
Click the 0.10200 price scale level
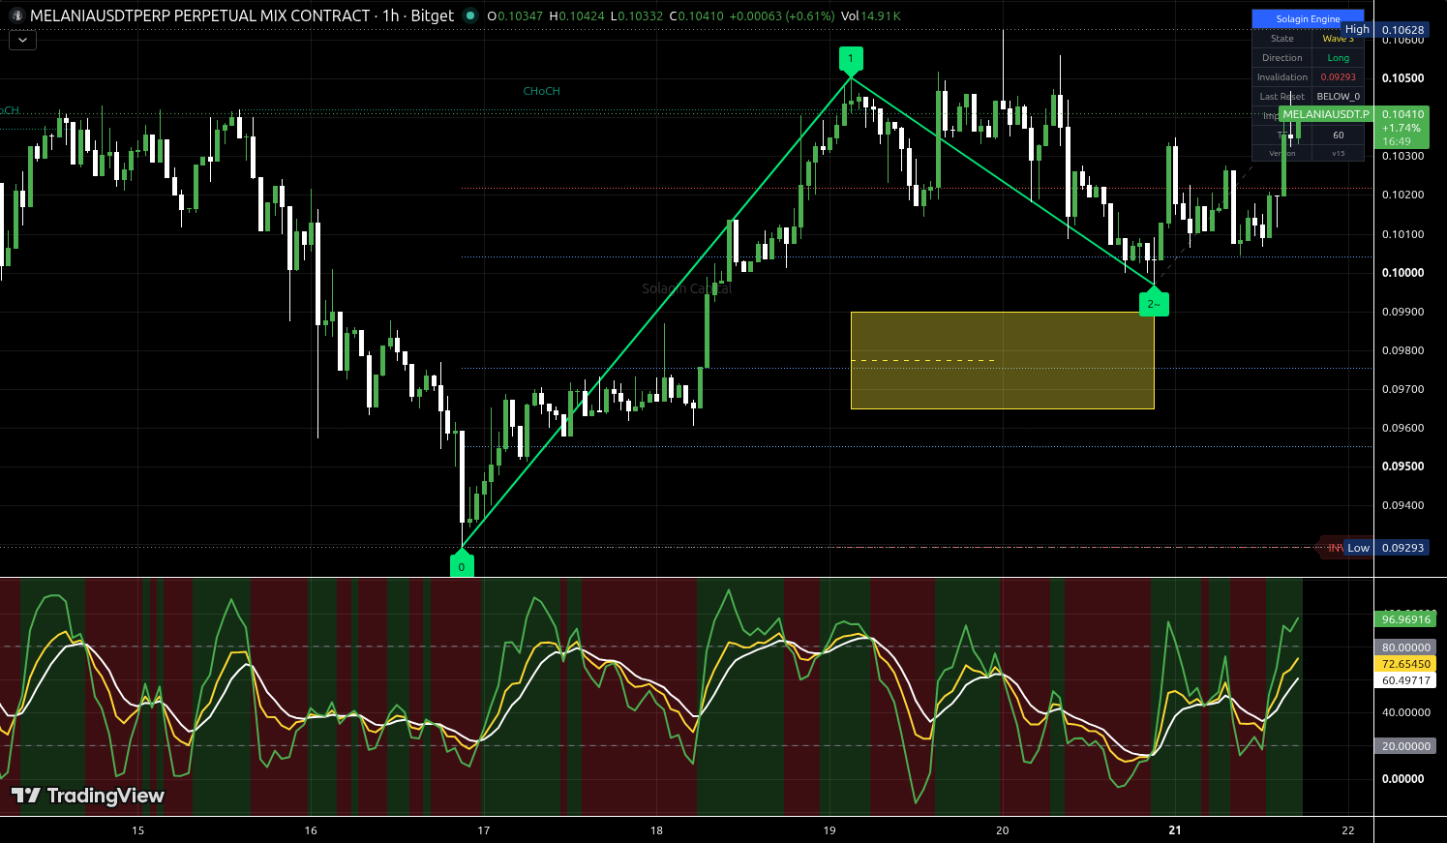tap(1402, 195)
